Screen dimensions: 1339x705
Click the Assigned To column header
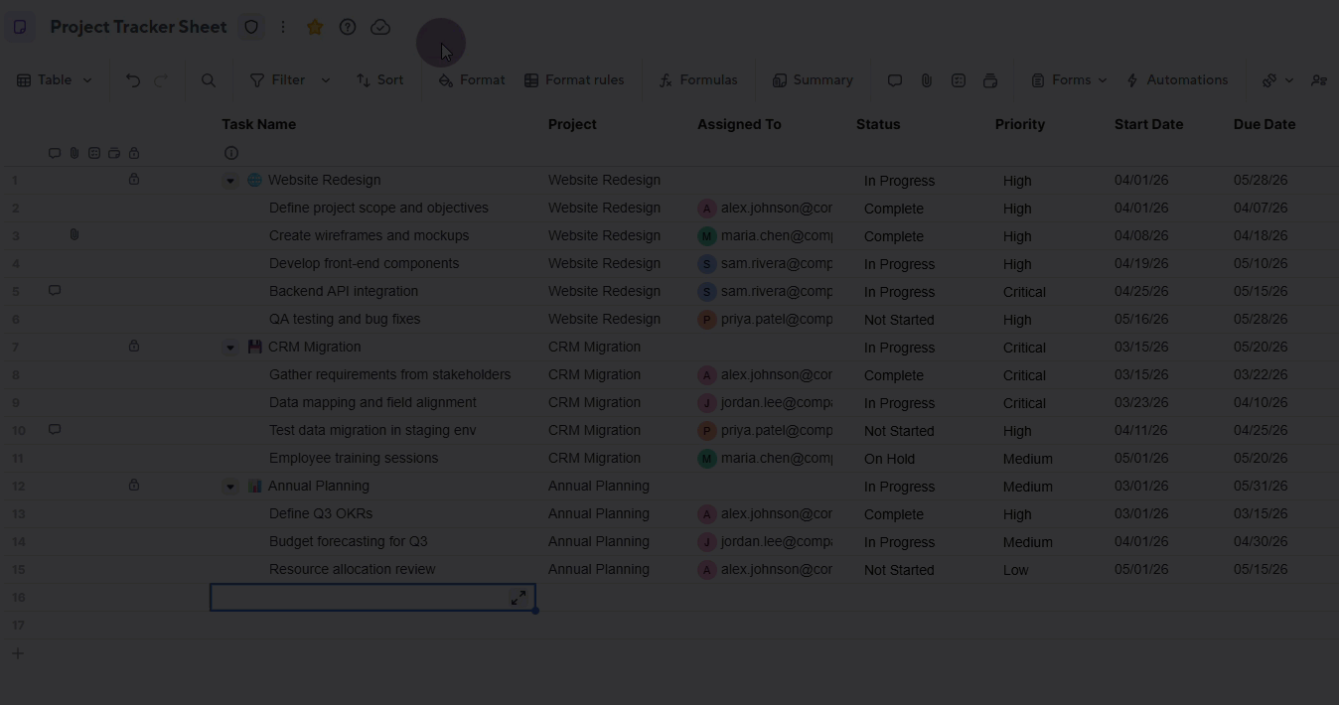coord(739,124)
